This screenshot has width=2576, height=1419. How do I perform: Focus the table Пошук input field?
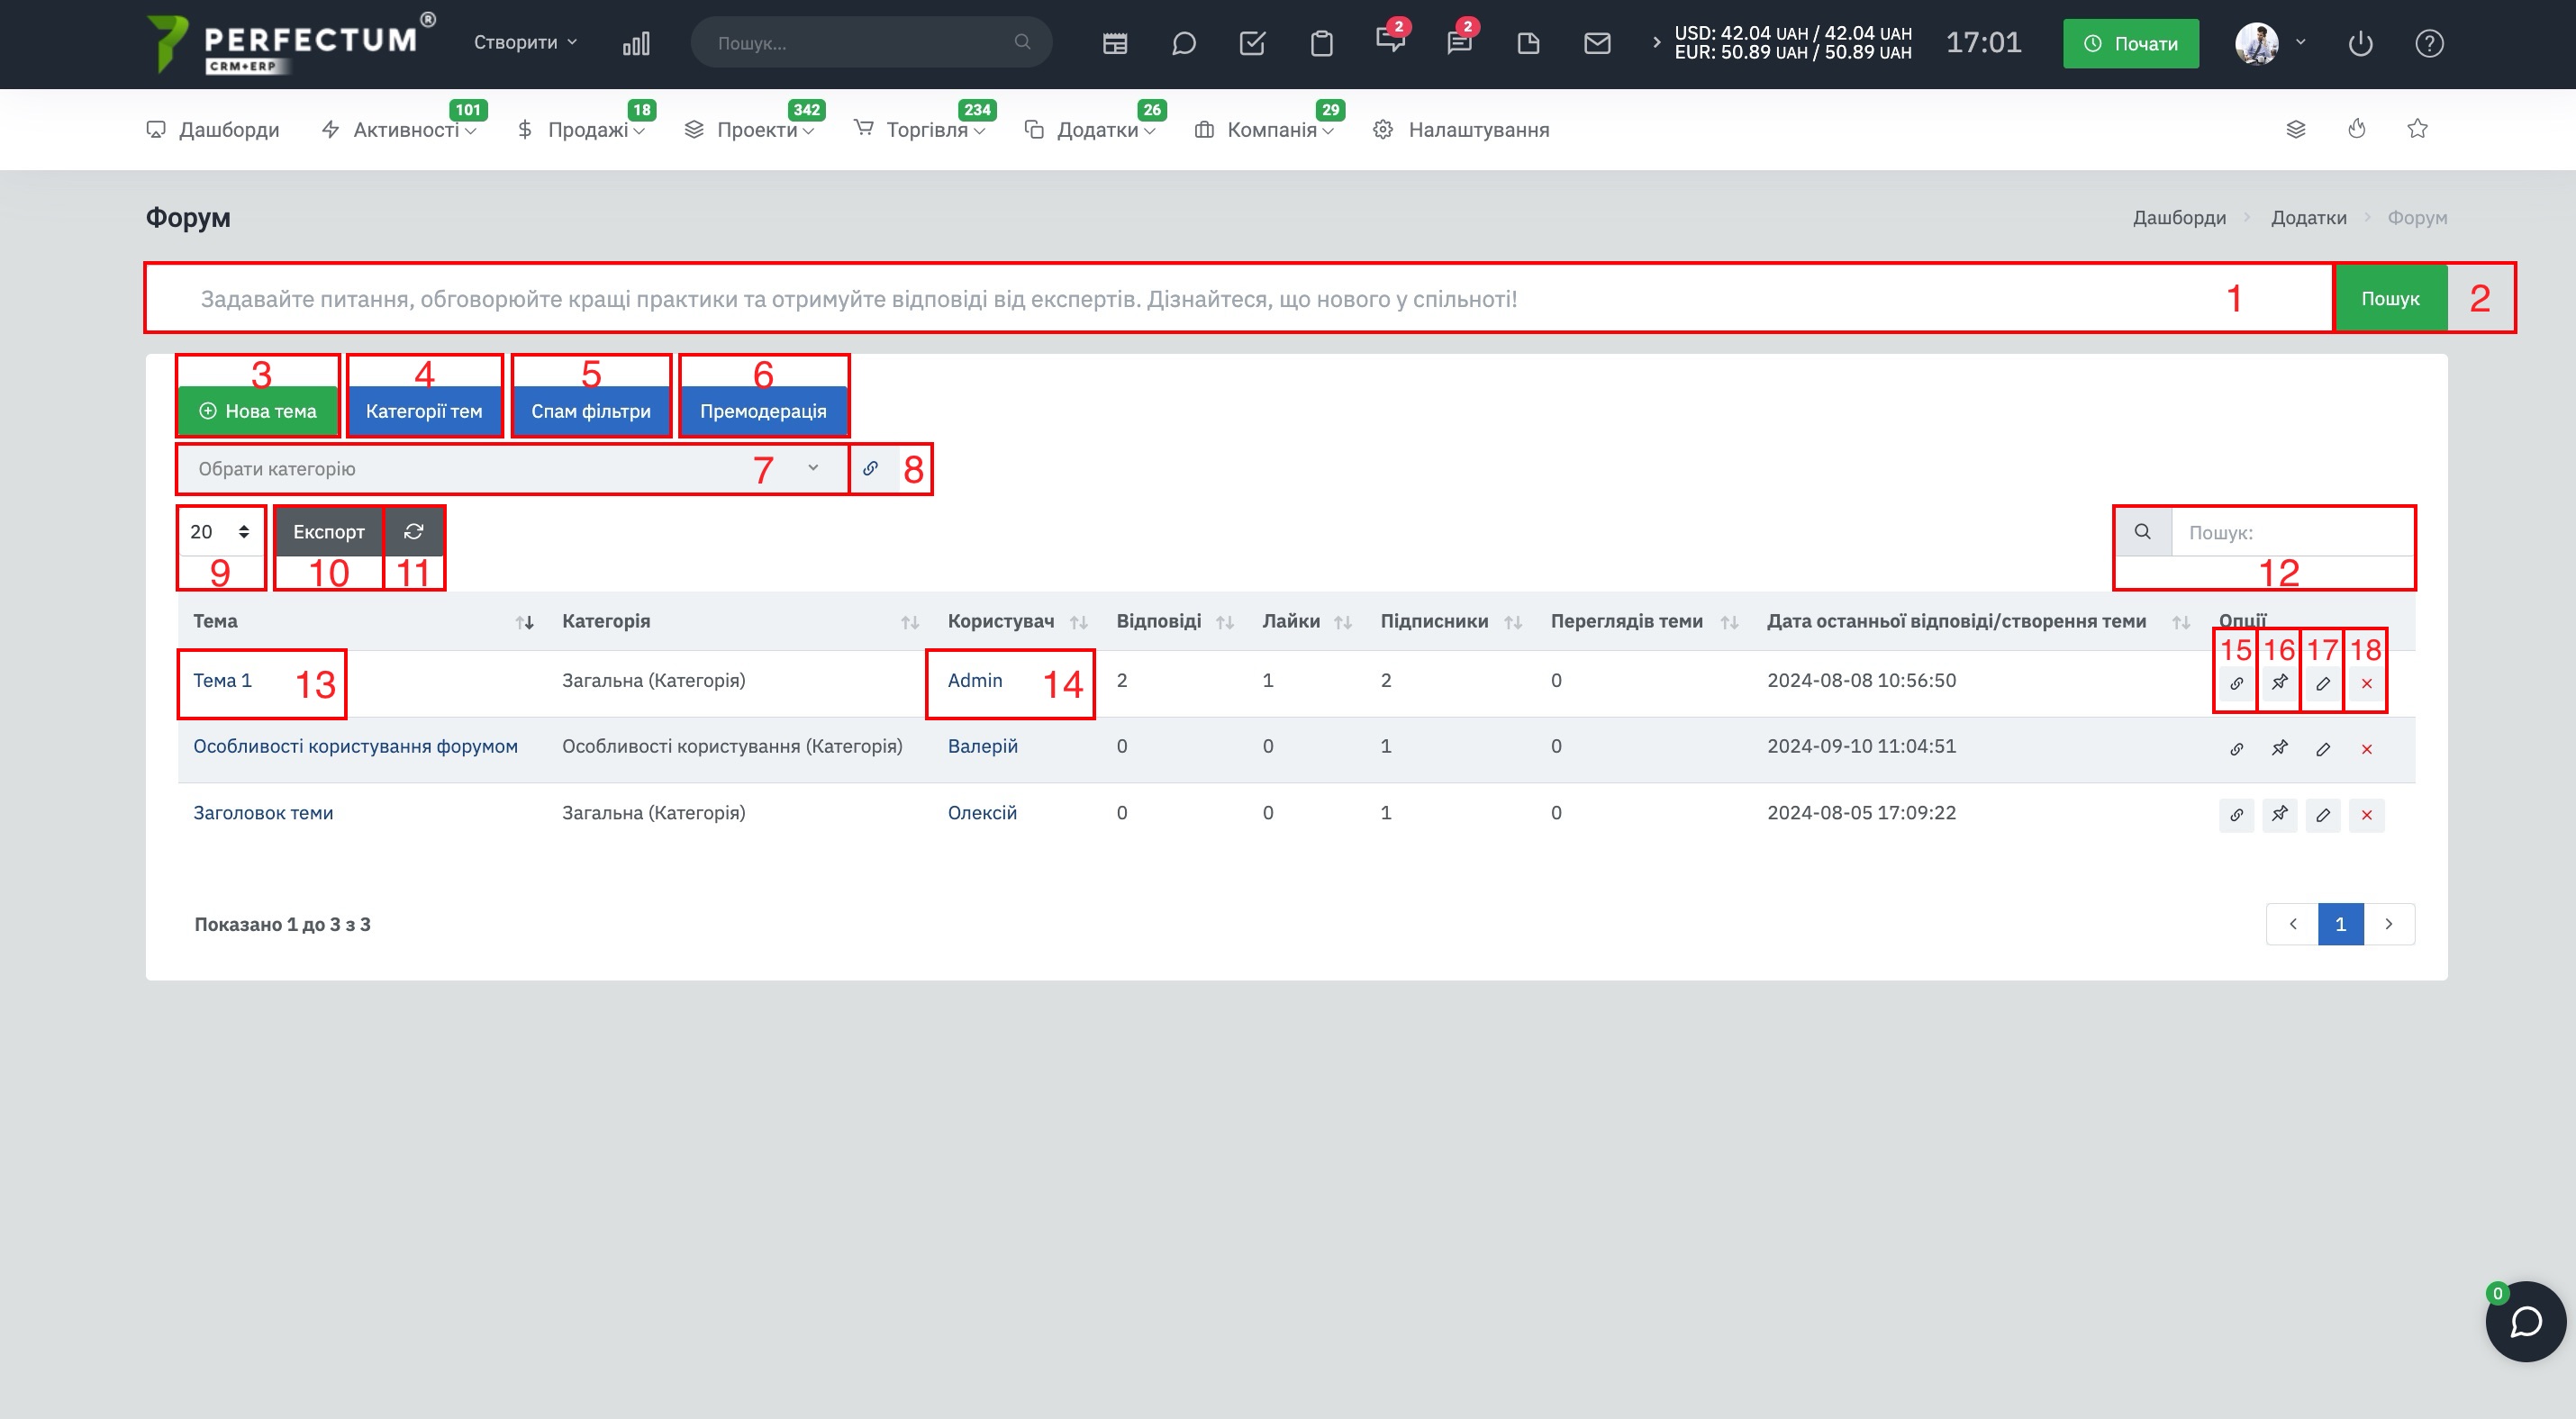(x=2292, y=533)
